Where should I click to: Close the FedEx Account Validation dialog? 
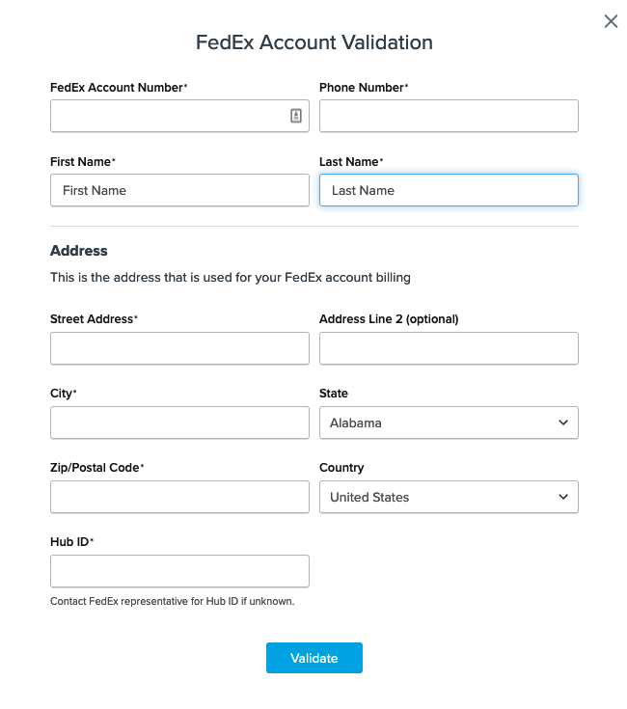tap(611, 21)
